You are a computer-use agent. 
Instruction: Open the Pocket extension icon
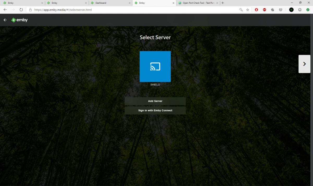pos(281,10)
